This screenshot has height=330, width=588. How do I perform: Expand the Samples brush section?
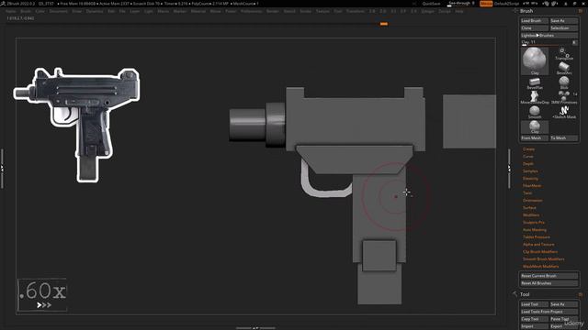point(530,171)
